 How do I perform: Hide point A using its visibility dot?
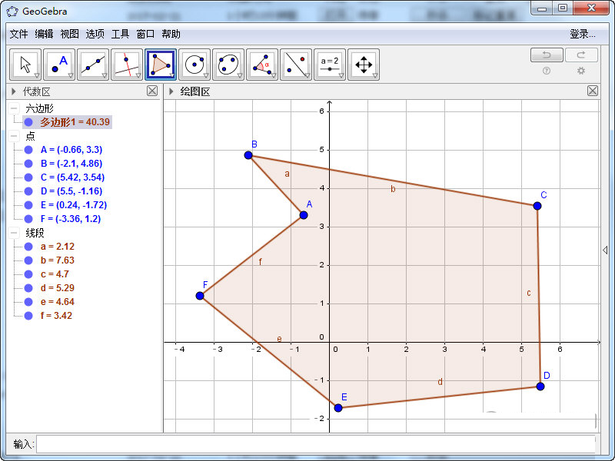pos(28,150)
